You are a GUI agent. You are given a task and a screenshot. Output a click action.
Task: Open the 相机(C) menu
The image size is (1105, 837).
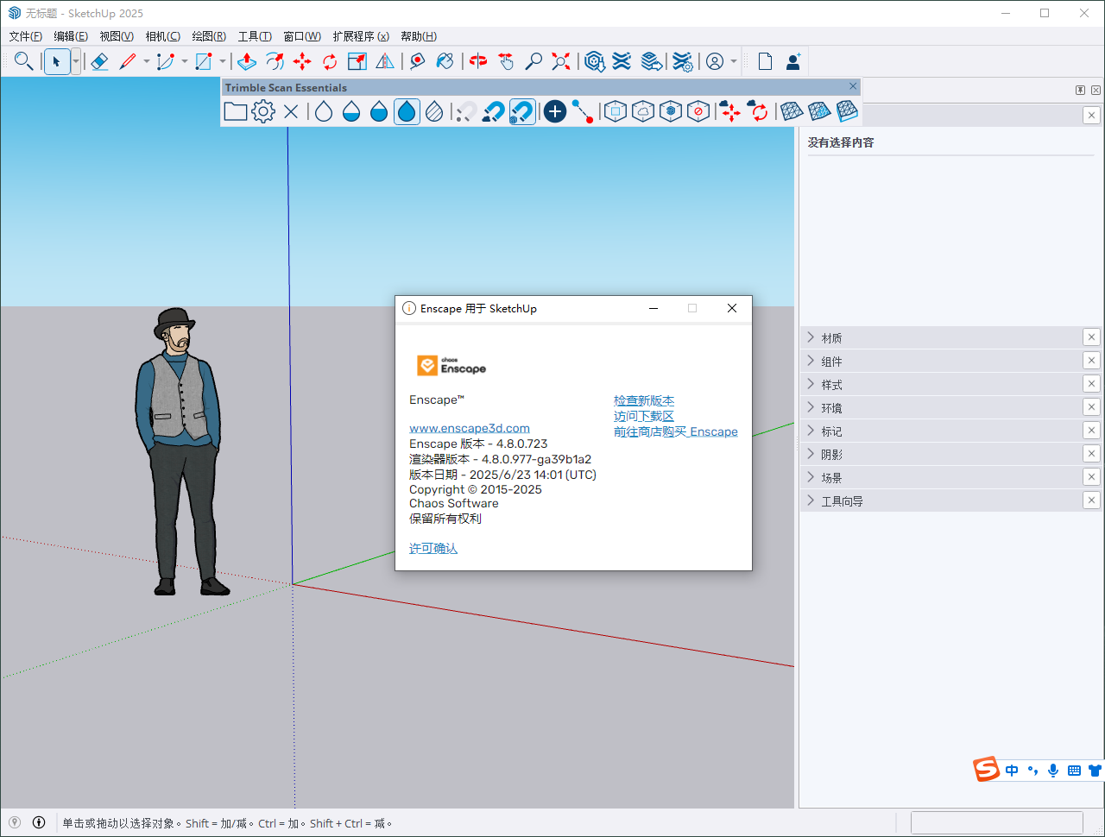[162, 36]
